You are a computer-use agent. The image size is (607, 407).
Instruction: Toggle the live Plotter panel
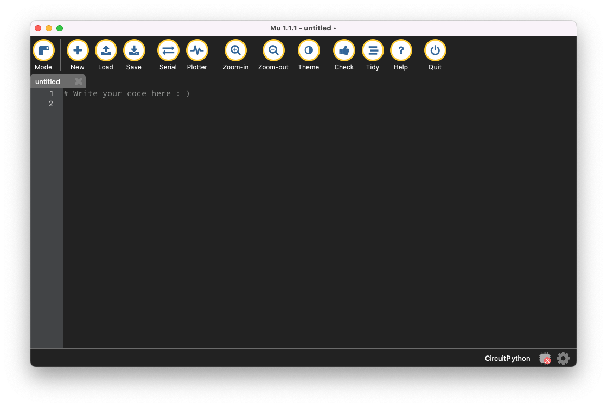(x=197, y=50)
